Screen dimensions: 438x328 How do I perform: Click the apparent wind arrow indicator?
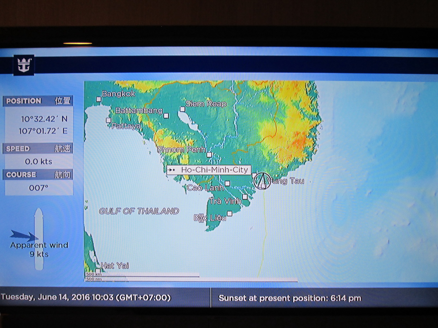click(24, 236)
